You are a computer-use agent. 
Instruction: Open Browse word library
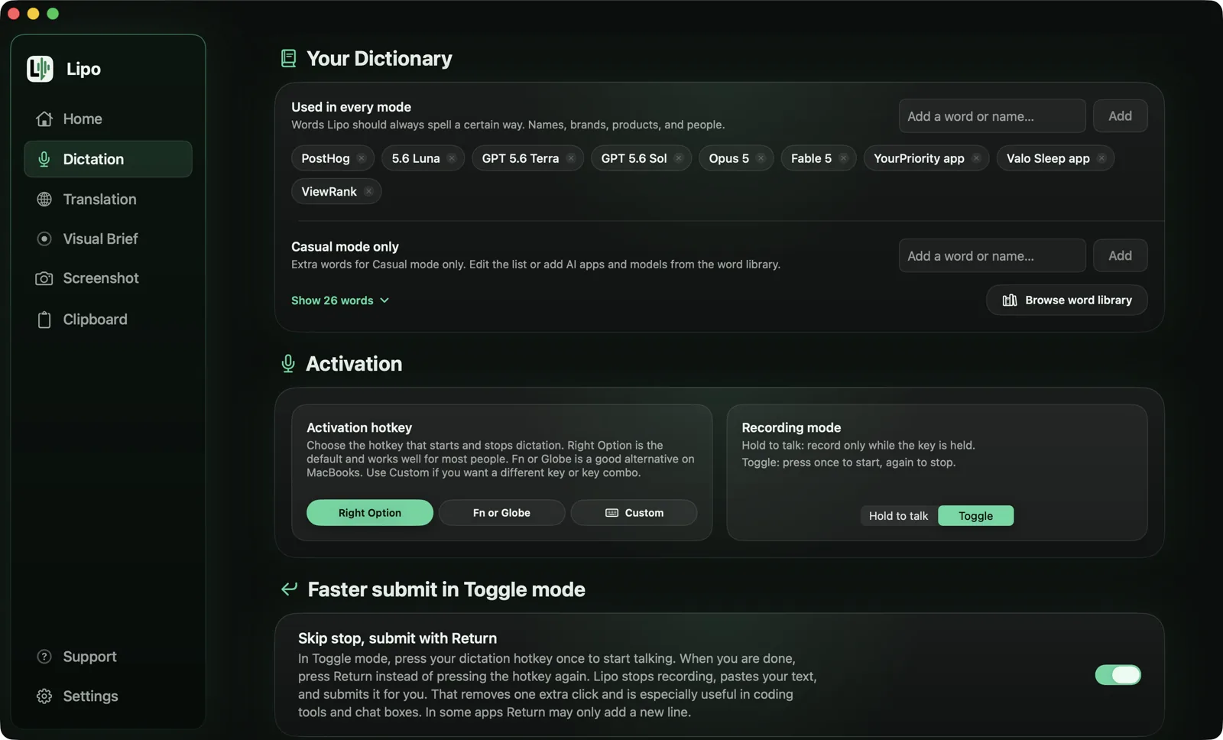[x=1067, y=300]
